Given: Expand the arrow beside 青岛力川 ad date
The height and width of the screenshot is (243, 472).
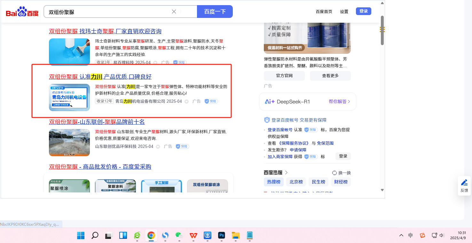Looking at the screenshot, I should 186,101.
